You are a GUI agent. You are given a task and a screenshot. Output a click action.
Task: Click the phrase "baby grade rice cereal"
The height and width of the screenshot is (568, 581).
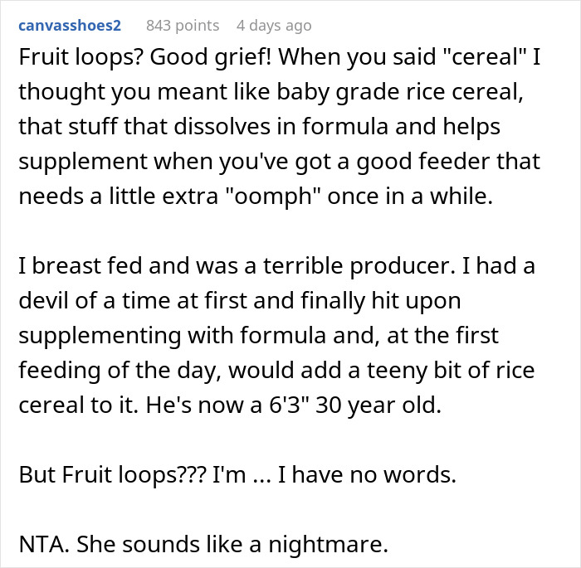pos(390,96)
